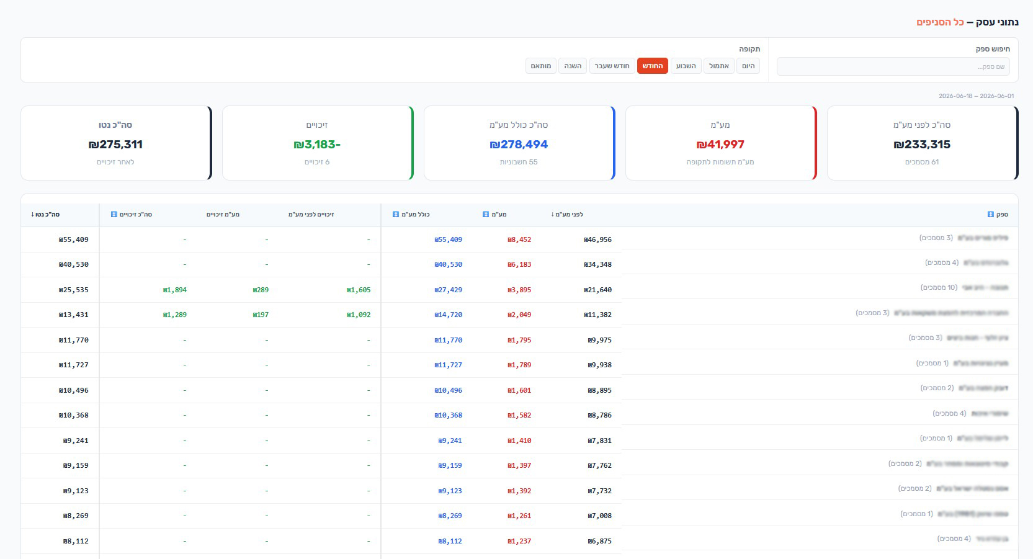The image size is (1033, 559).
Task: Switch period to חודש שעבר
Action: click(612, 66)
